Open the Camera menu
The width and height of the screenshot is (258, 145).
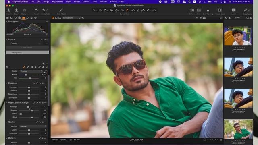(x=86, y=2)
